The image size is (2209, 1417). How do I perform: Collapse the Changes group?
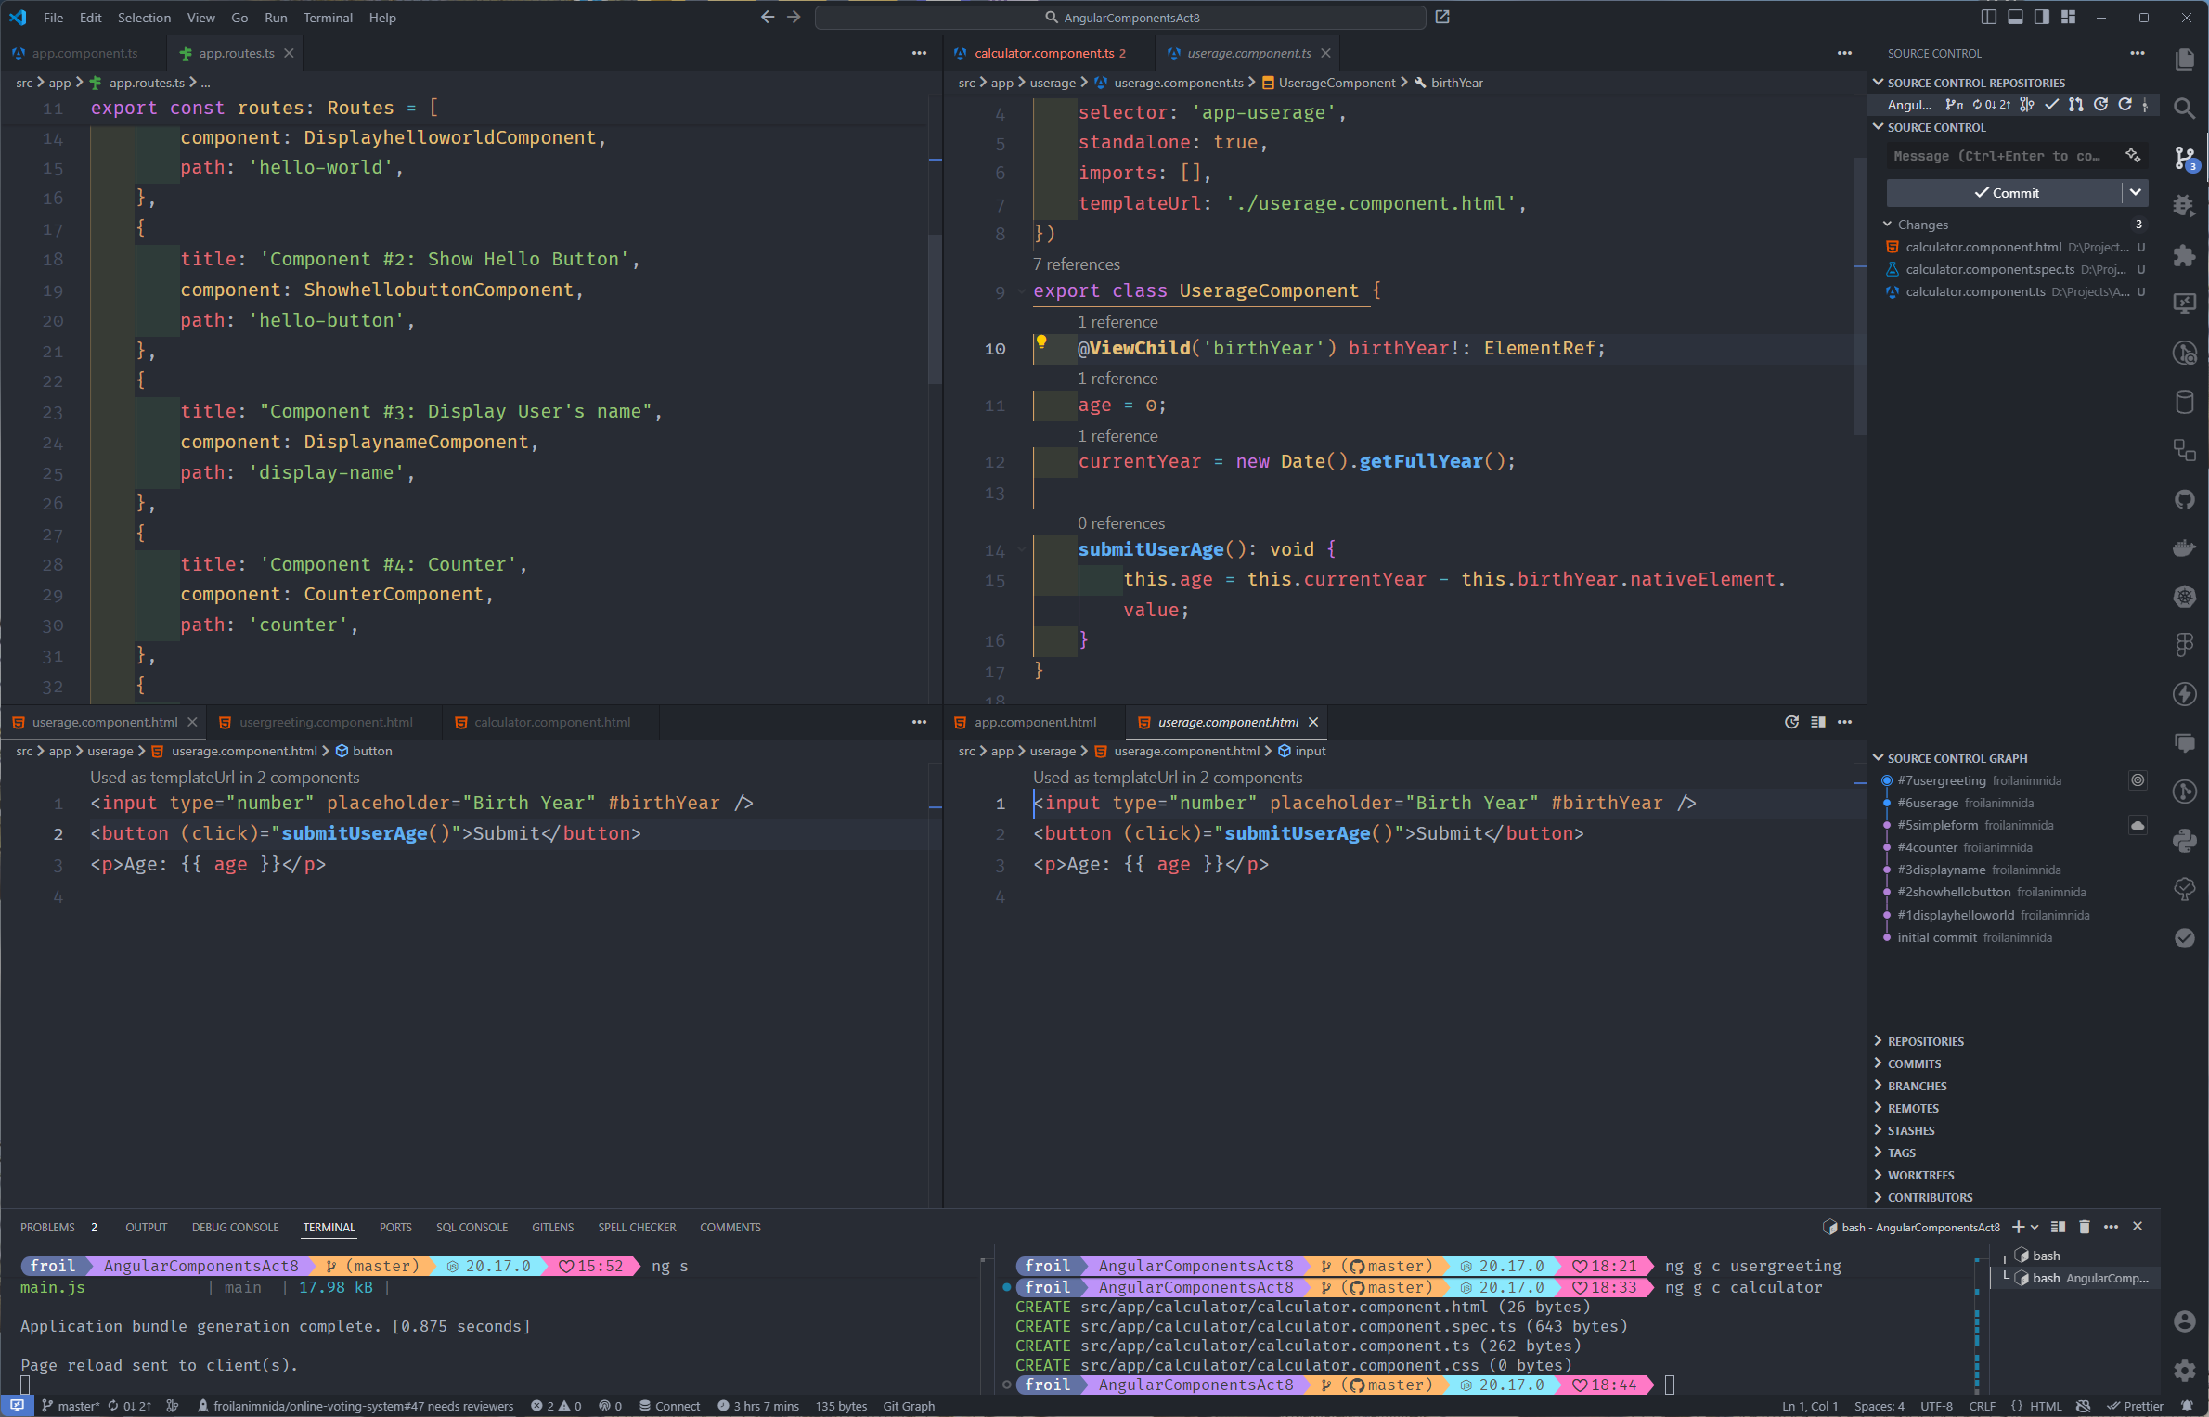coord(1922,225)
